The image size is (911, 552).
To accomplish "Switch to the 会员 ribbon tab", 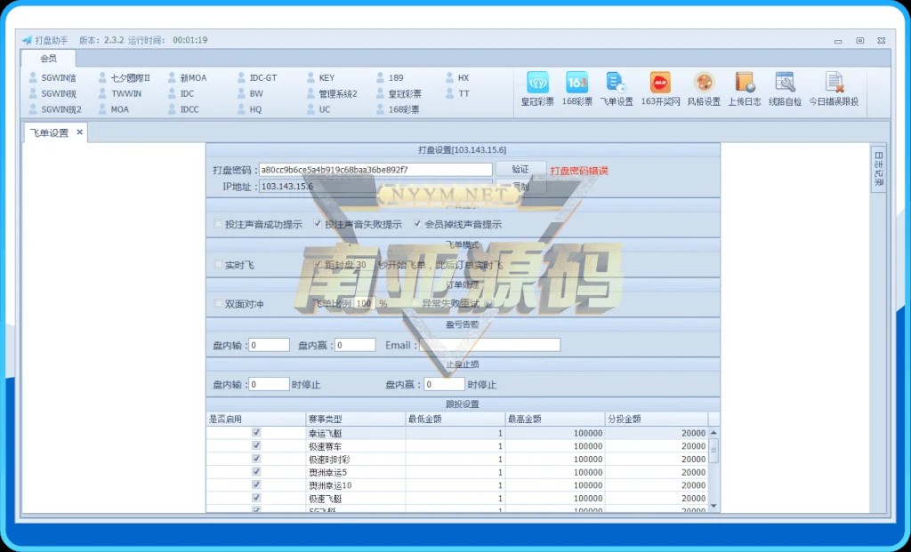I will coord(48,59).
